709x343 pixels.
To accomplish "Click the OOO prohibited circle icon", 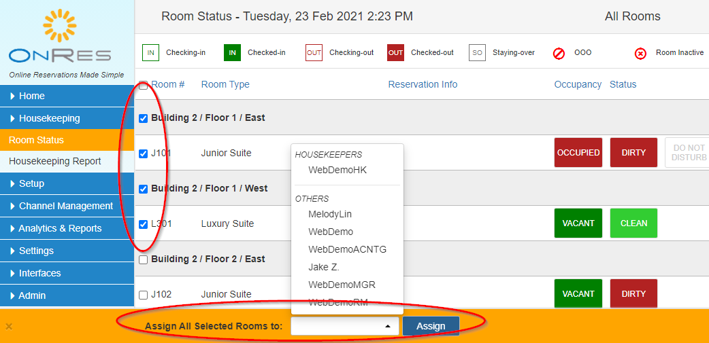I will [559, 53].
